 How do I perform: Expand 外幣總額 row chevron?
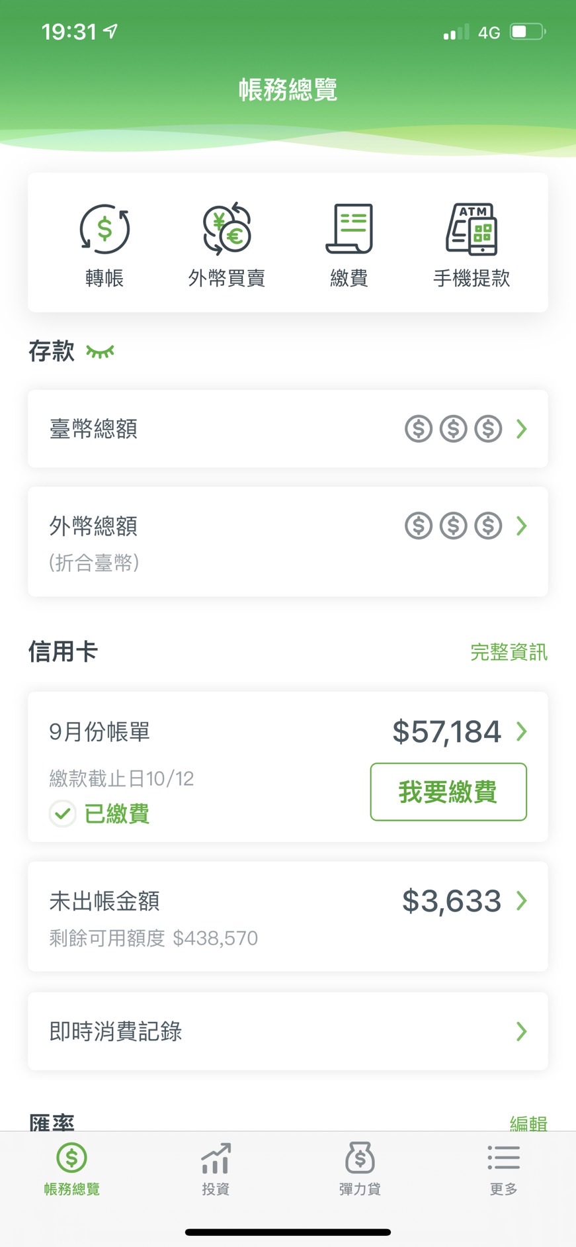(x=522, y=526)
